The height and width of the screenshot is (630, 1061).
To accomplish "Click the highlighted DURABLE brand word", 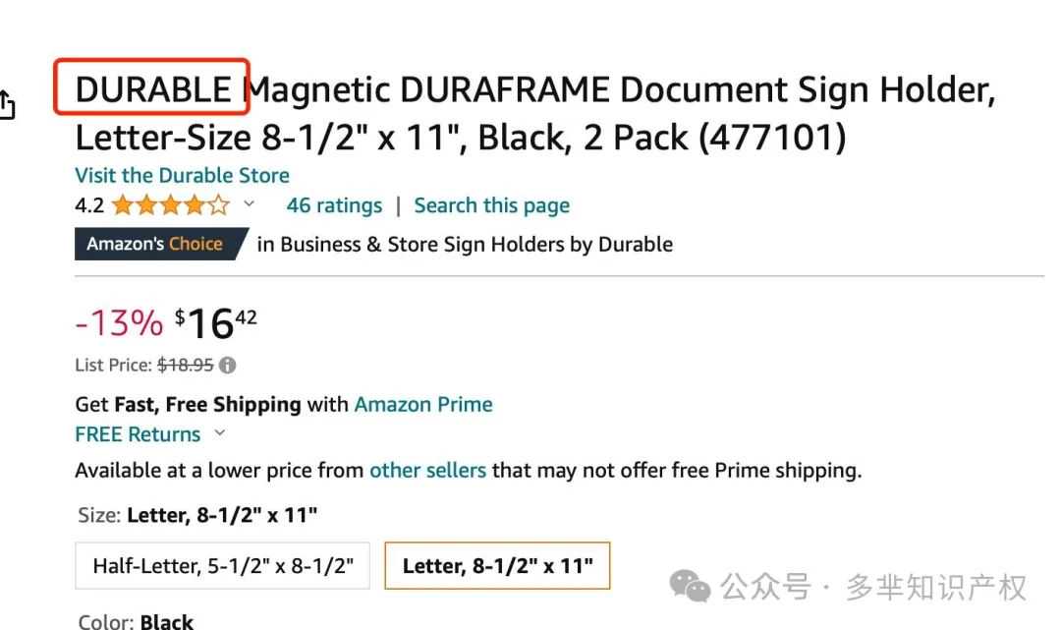I will 153,89.
